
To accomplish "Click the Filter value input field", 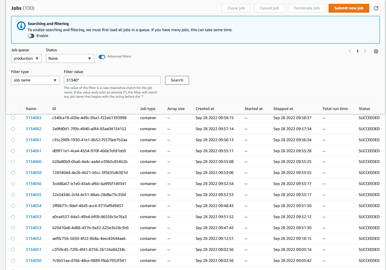I will pos(112,80).
